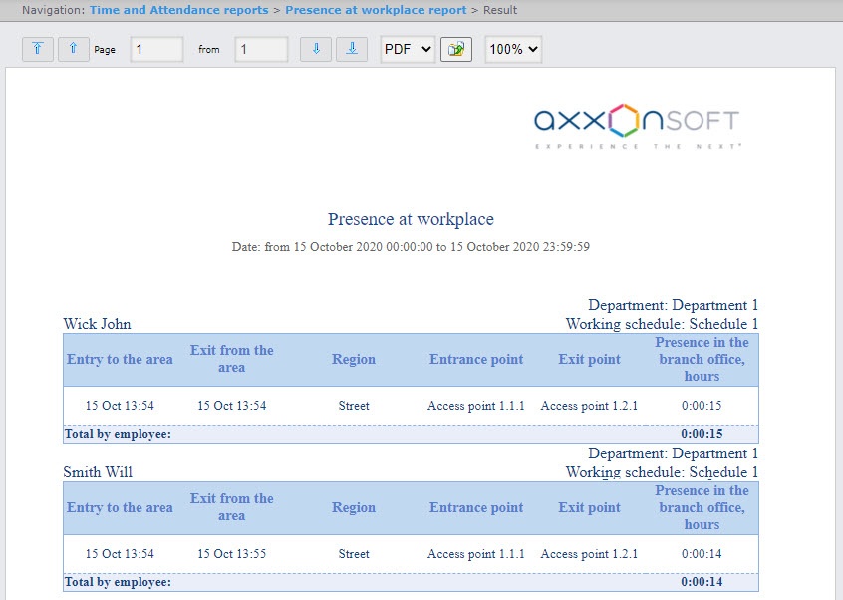Go to the next report page
This screenshot has height=600, width=843.
[x=316, y=49]
